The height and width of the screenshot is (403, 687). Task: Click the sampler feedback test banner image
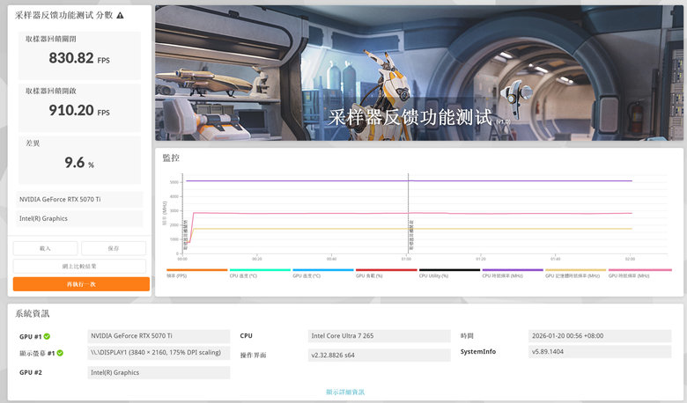tap(419, 73)
